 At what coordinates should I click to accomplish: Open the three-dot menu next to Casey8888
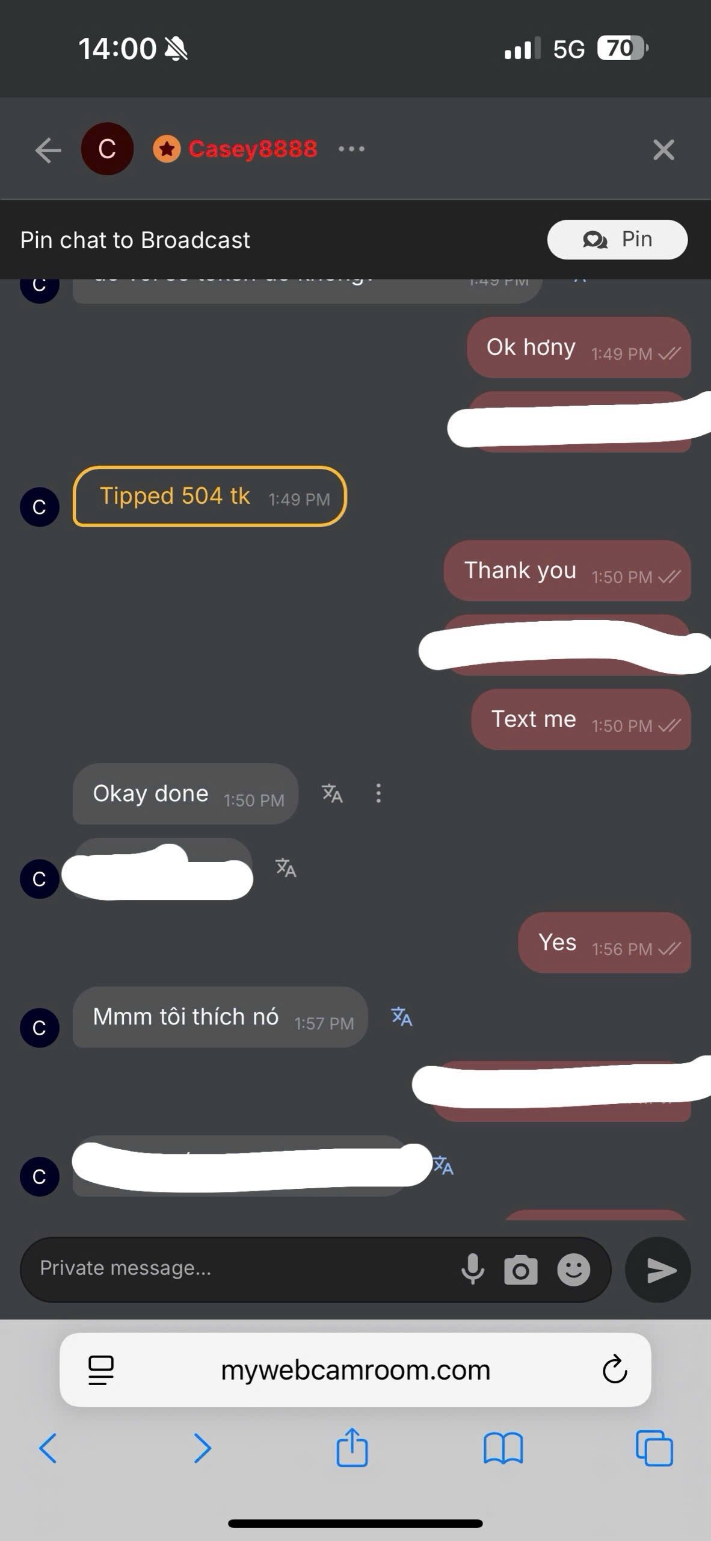(351, 149)
